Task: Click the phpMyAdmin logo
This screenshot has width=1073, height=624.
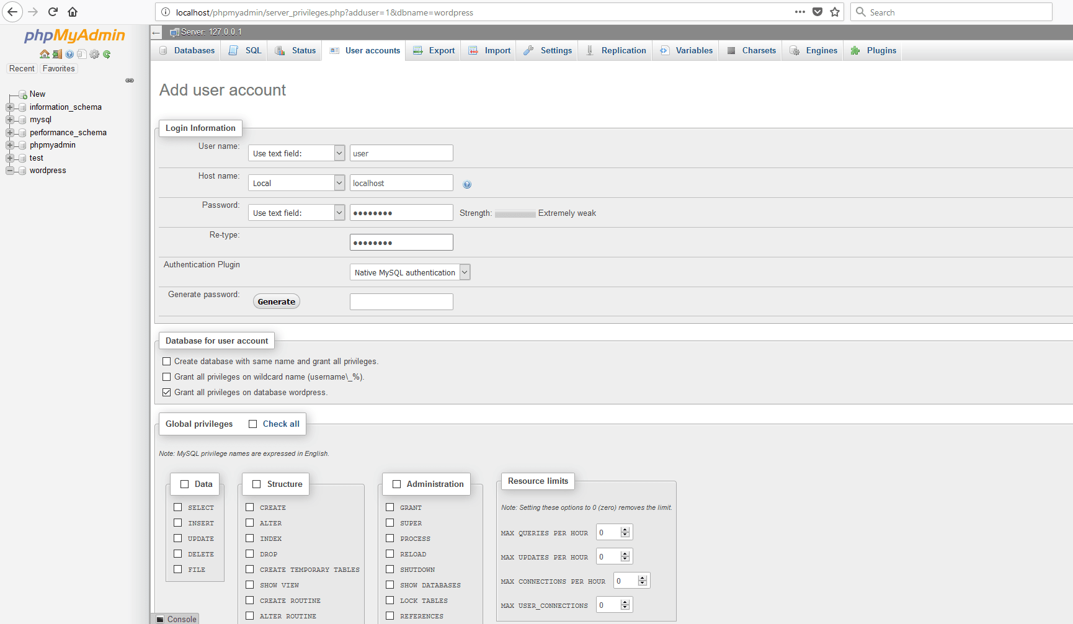Action: click(74, 35)
